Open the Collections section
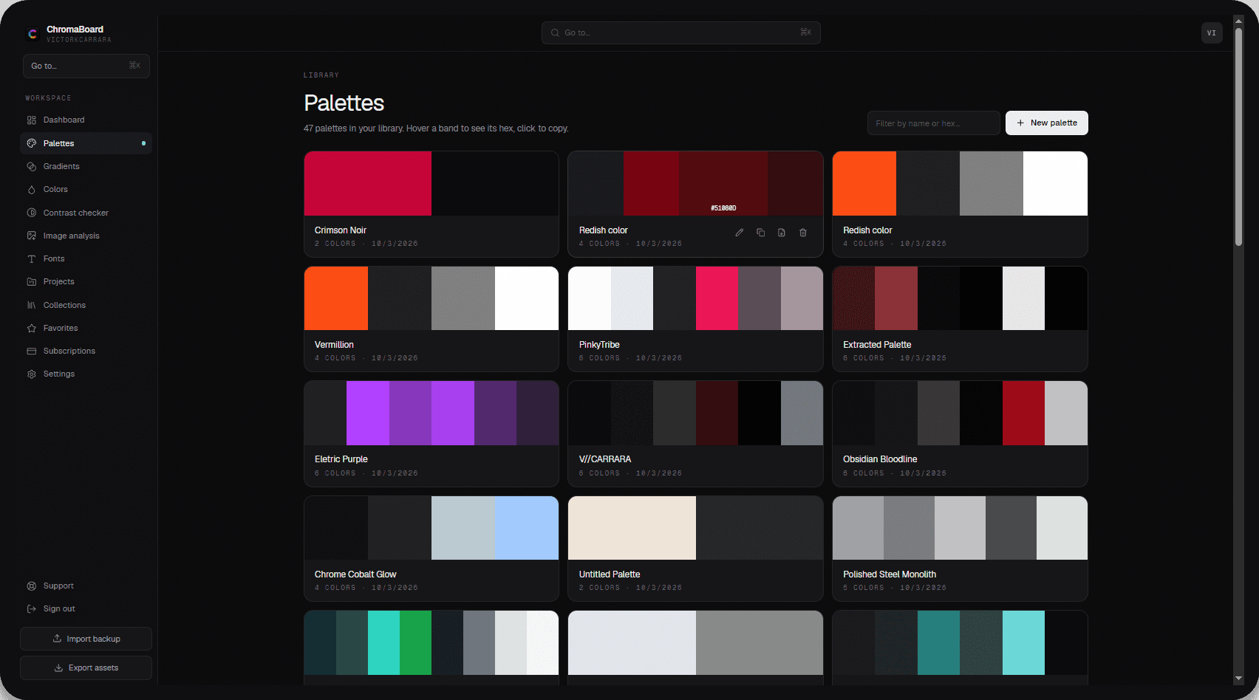Image resolution: width=1259 pixels, height=700 pixels. (86, 305)
